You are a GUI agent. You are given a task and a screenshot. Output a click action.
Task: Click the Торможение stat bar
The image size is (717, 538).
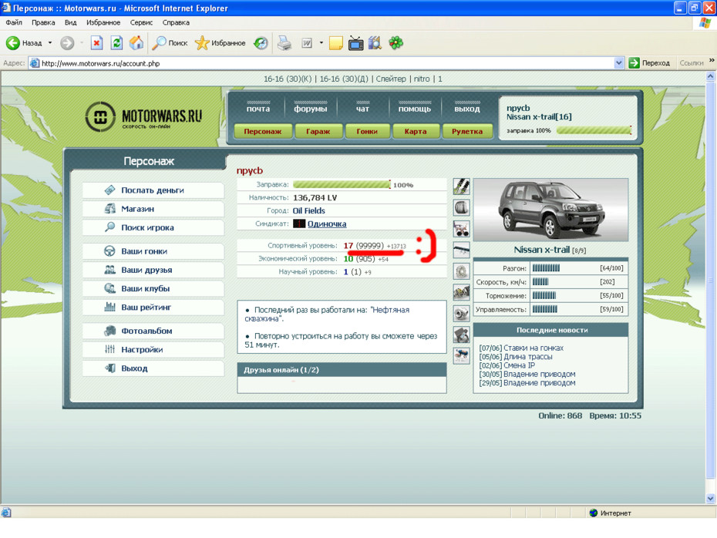[544, 296]
